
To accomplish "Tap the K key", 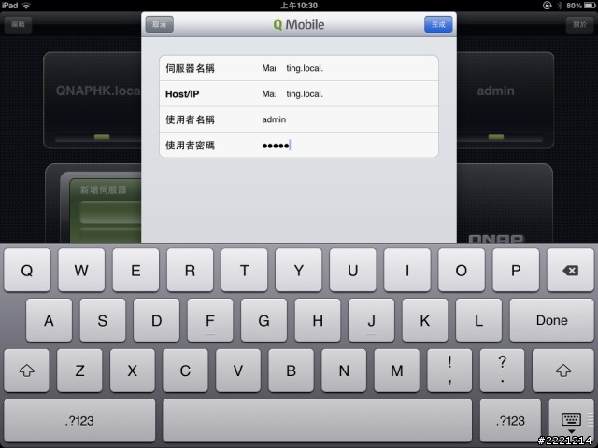I will coord(425,320).
